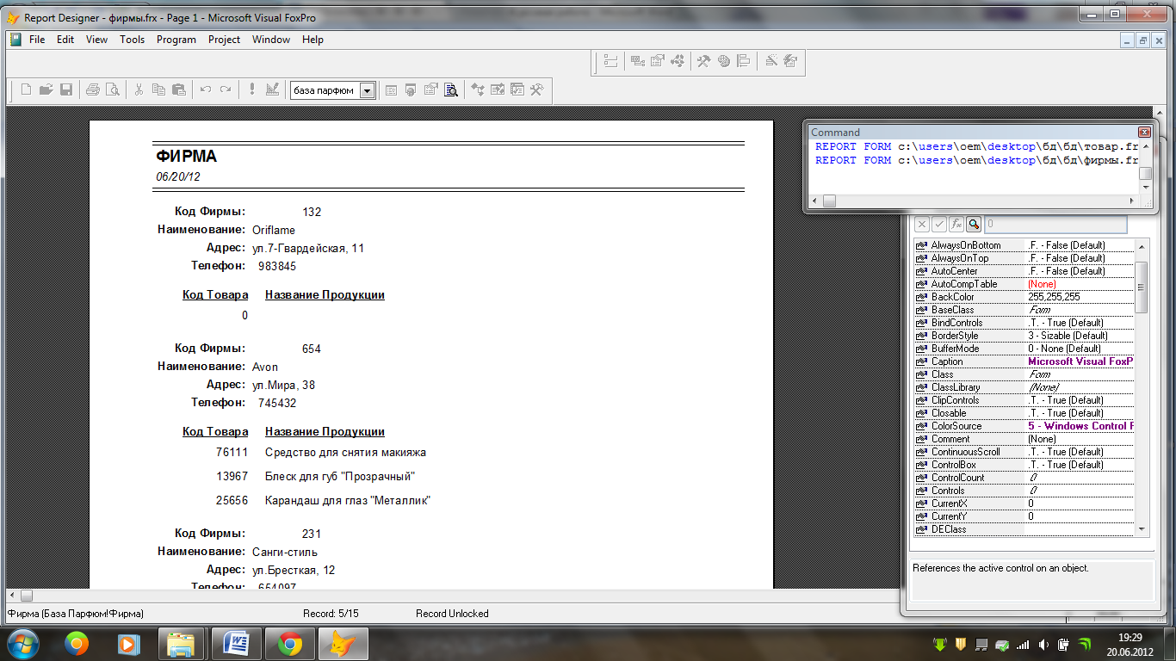Viewport: 1176px width, 661px height.
Task: Open the File menu
Action: click(x=37, y=40)
